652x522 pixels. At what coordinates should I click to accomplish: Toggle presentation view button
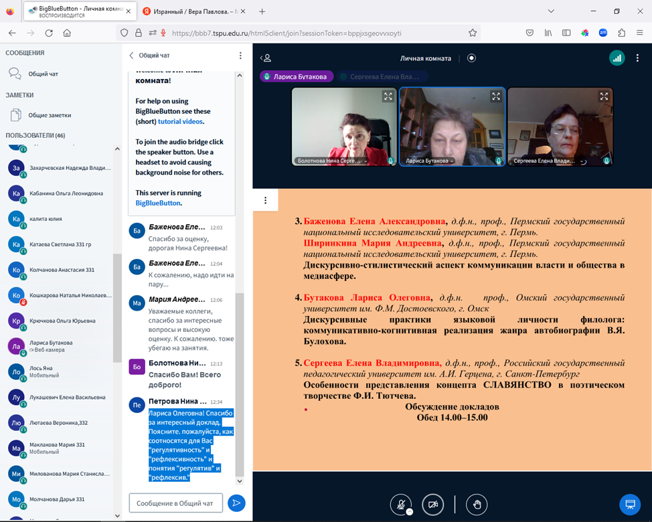pyautogui.click(x=630, y=504)
